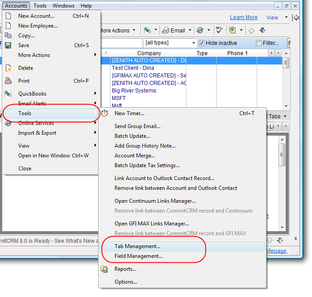Click the QuickBooks icon in the toolbar
312x297 pixels.
tap(147, 31)
